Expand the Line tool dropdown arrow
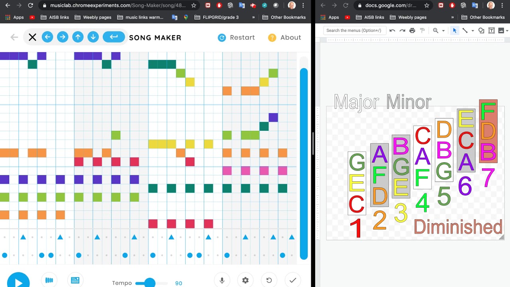This screenshot has width=510, height=287. 473,31
